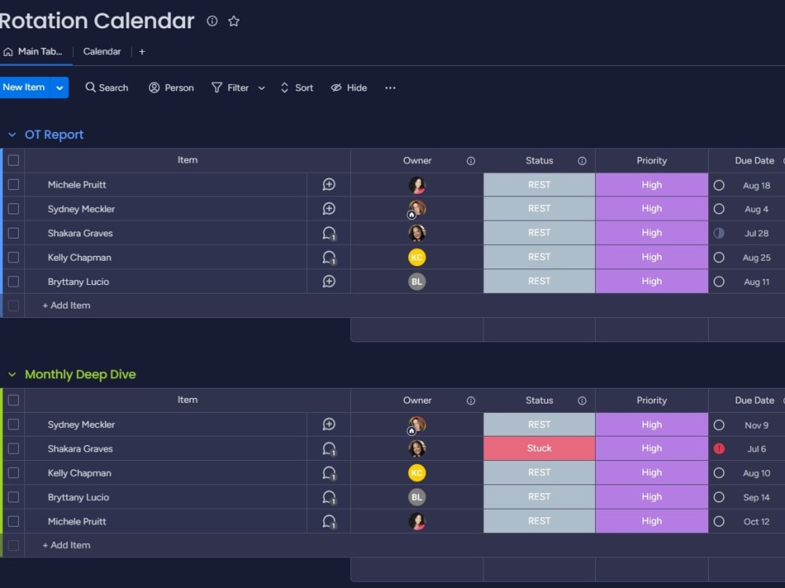This screenshot has width=785, height=588.
Task: Open conversation for Shakara Graves in OT Report
Action: pos(329,233)
